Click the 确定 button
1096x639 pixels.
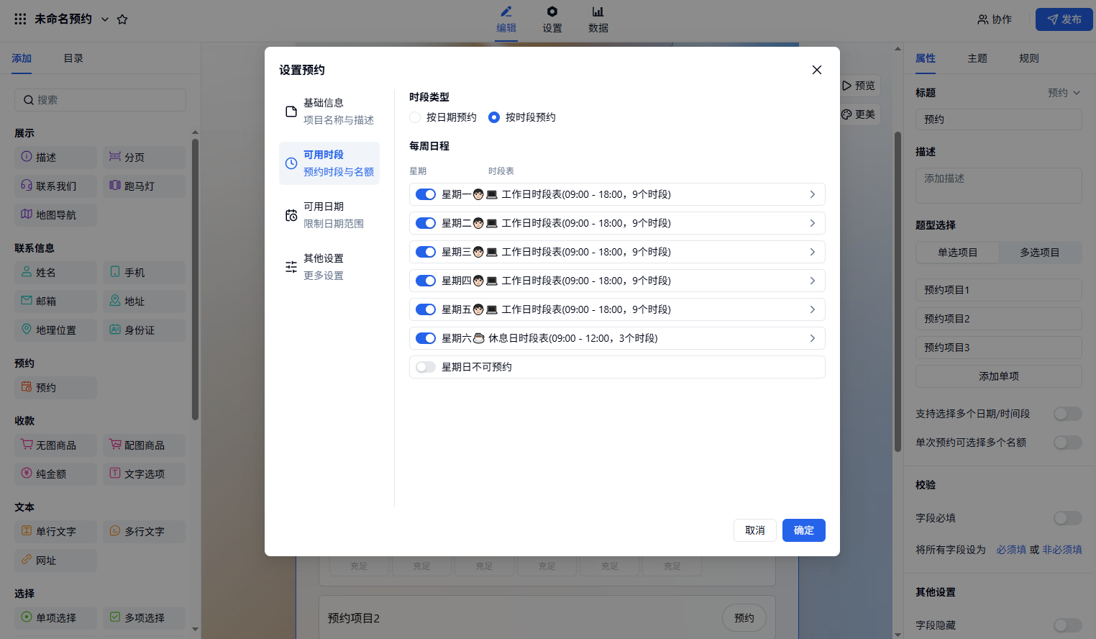tap(803, 530)
